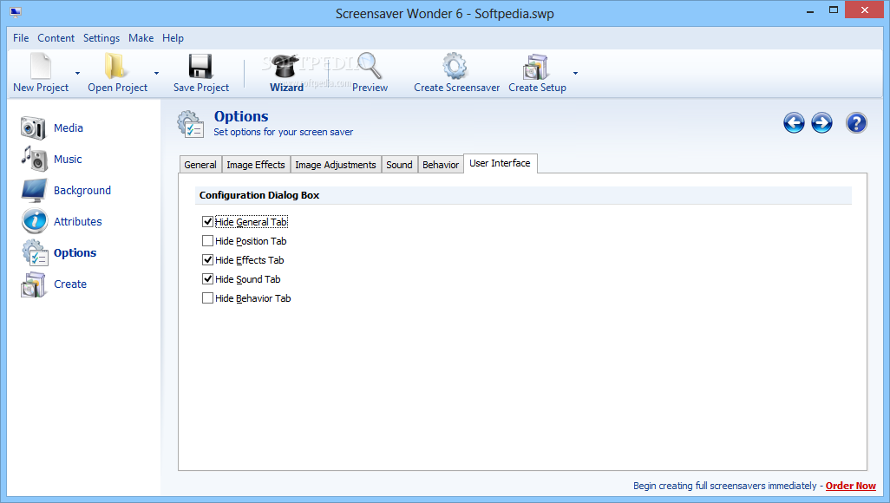Maximize the Screensaver Wonder window
This screenshot has width=890, height=503.
[834, 10]
